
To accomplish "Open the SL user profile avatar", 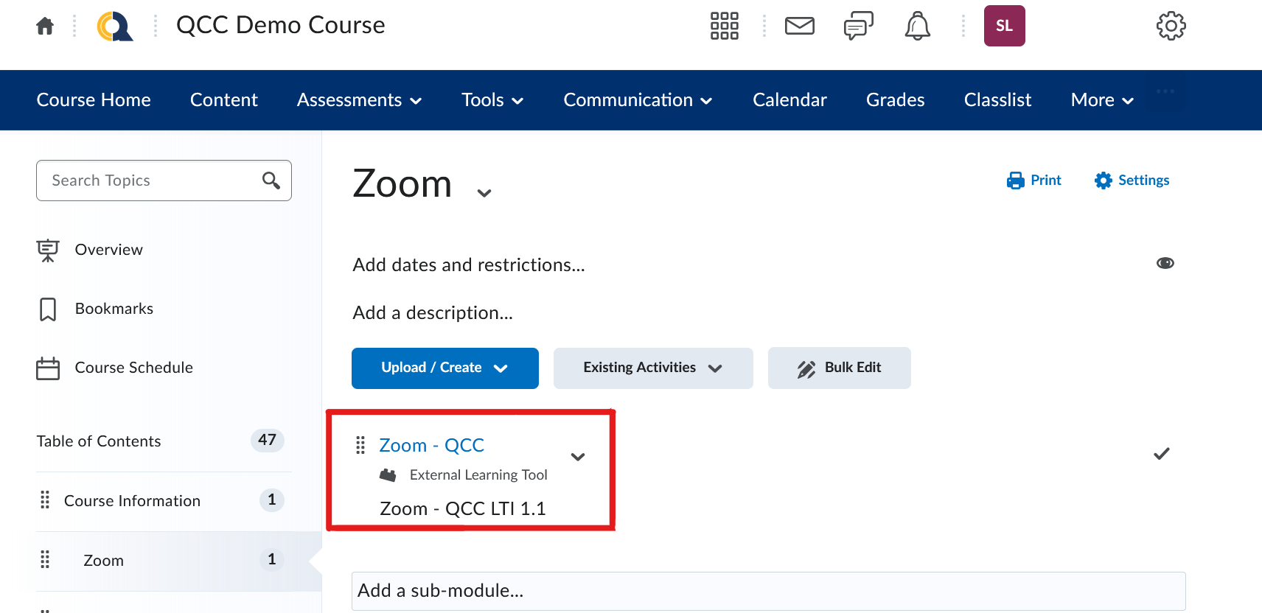I will (x=1004, y=26).
